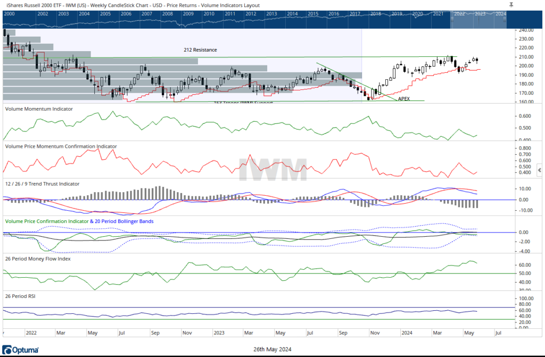Image resolution: width=545 pixels, height=357 pixels.
Task: Click the 12 / 26 / 9 Trend Thrust Indicator label
Action: (x=42, y=184)
